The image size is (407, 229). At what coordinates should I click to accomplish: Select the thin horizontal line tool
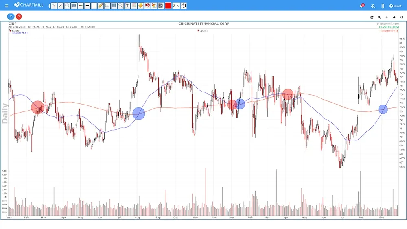pyautogui.click(x=81, y=5)
